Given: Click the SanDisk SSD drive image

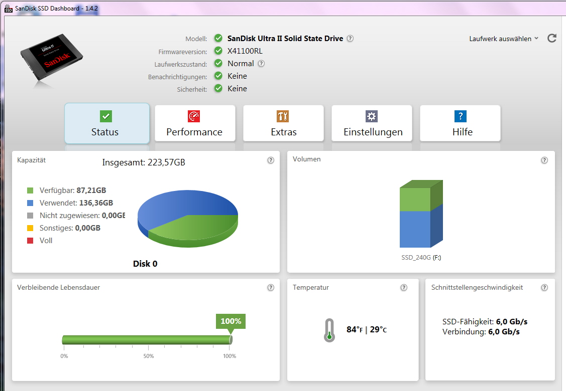Looking at the screenshot, I should pyautogui.click(x=51, y=58).
